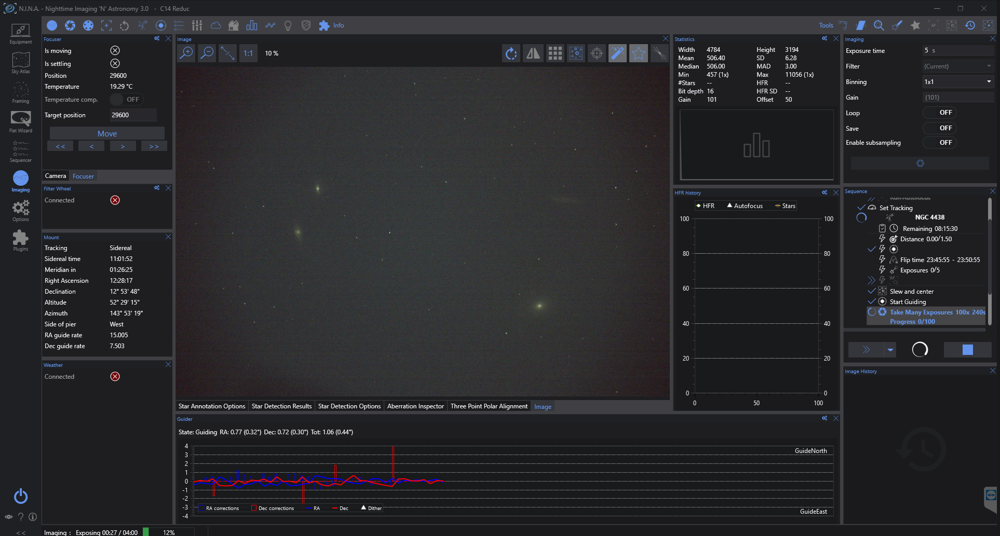1000x536 pixels.
Task: Open the Flat Wizard from sidebar
Action: click(21, 122)
